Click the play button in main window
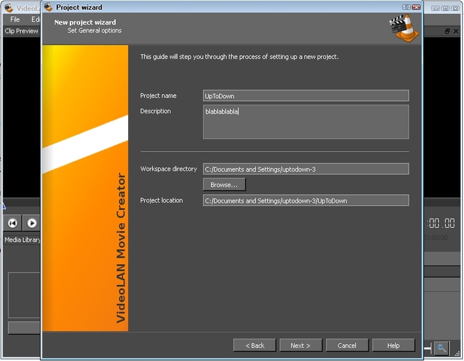464x361 pixels. point(32,223)
